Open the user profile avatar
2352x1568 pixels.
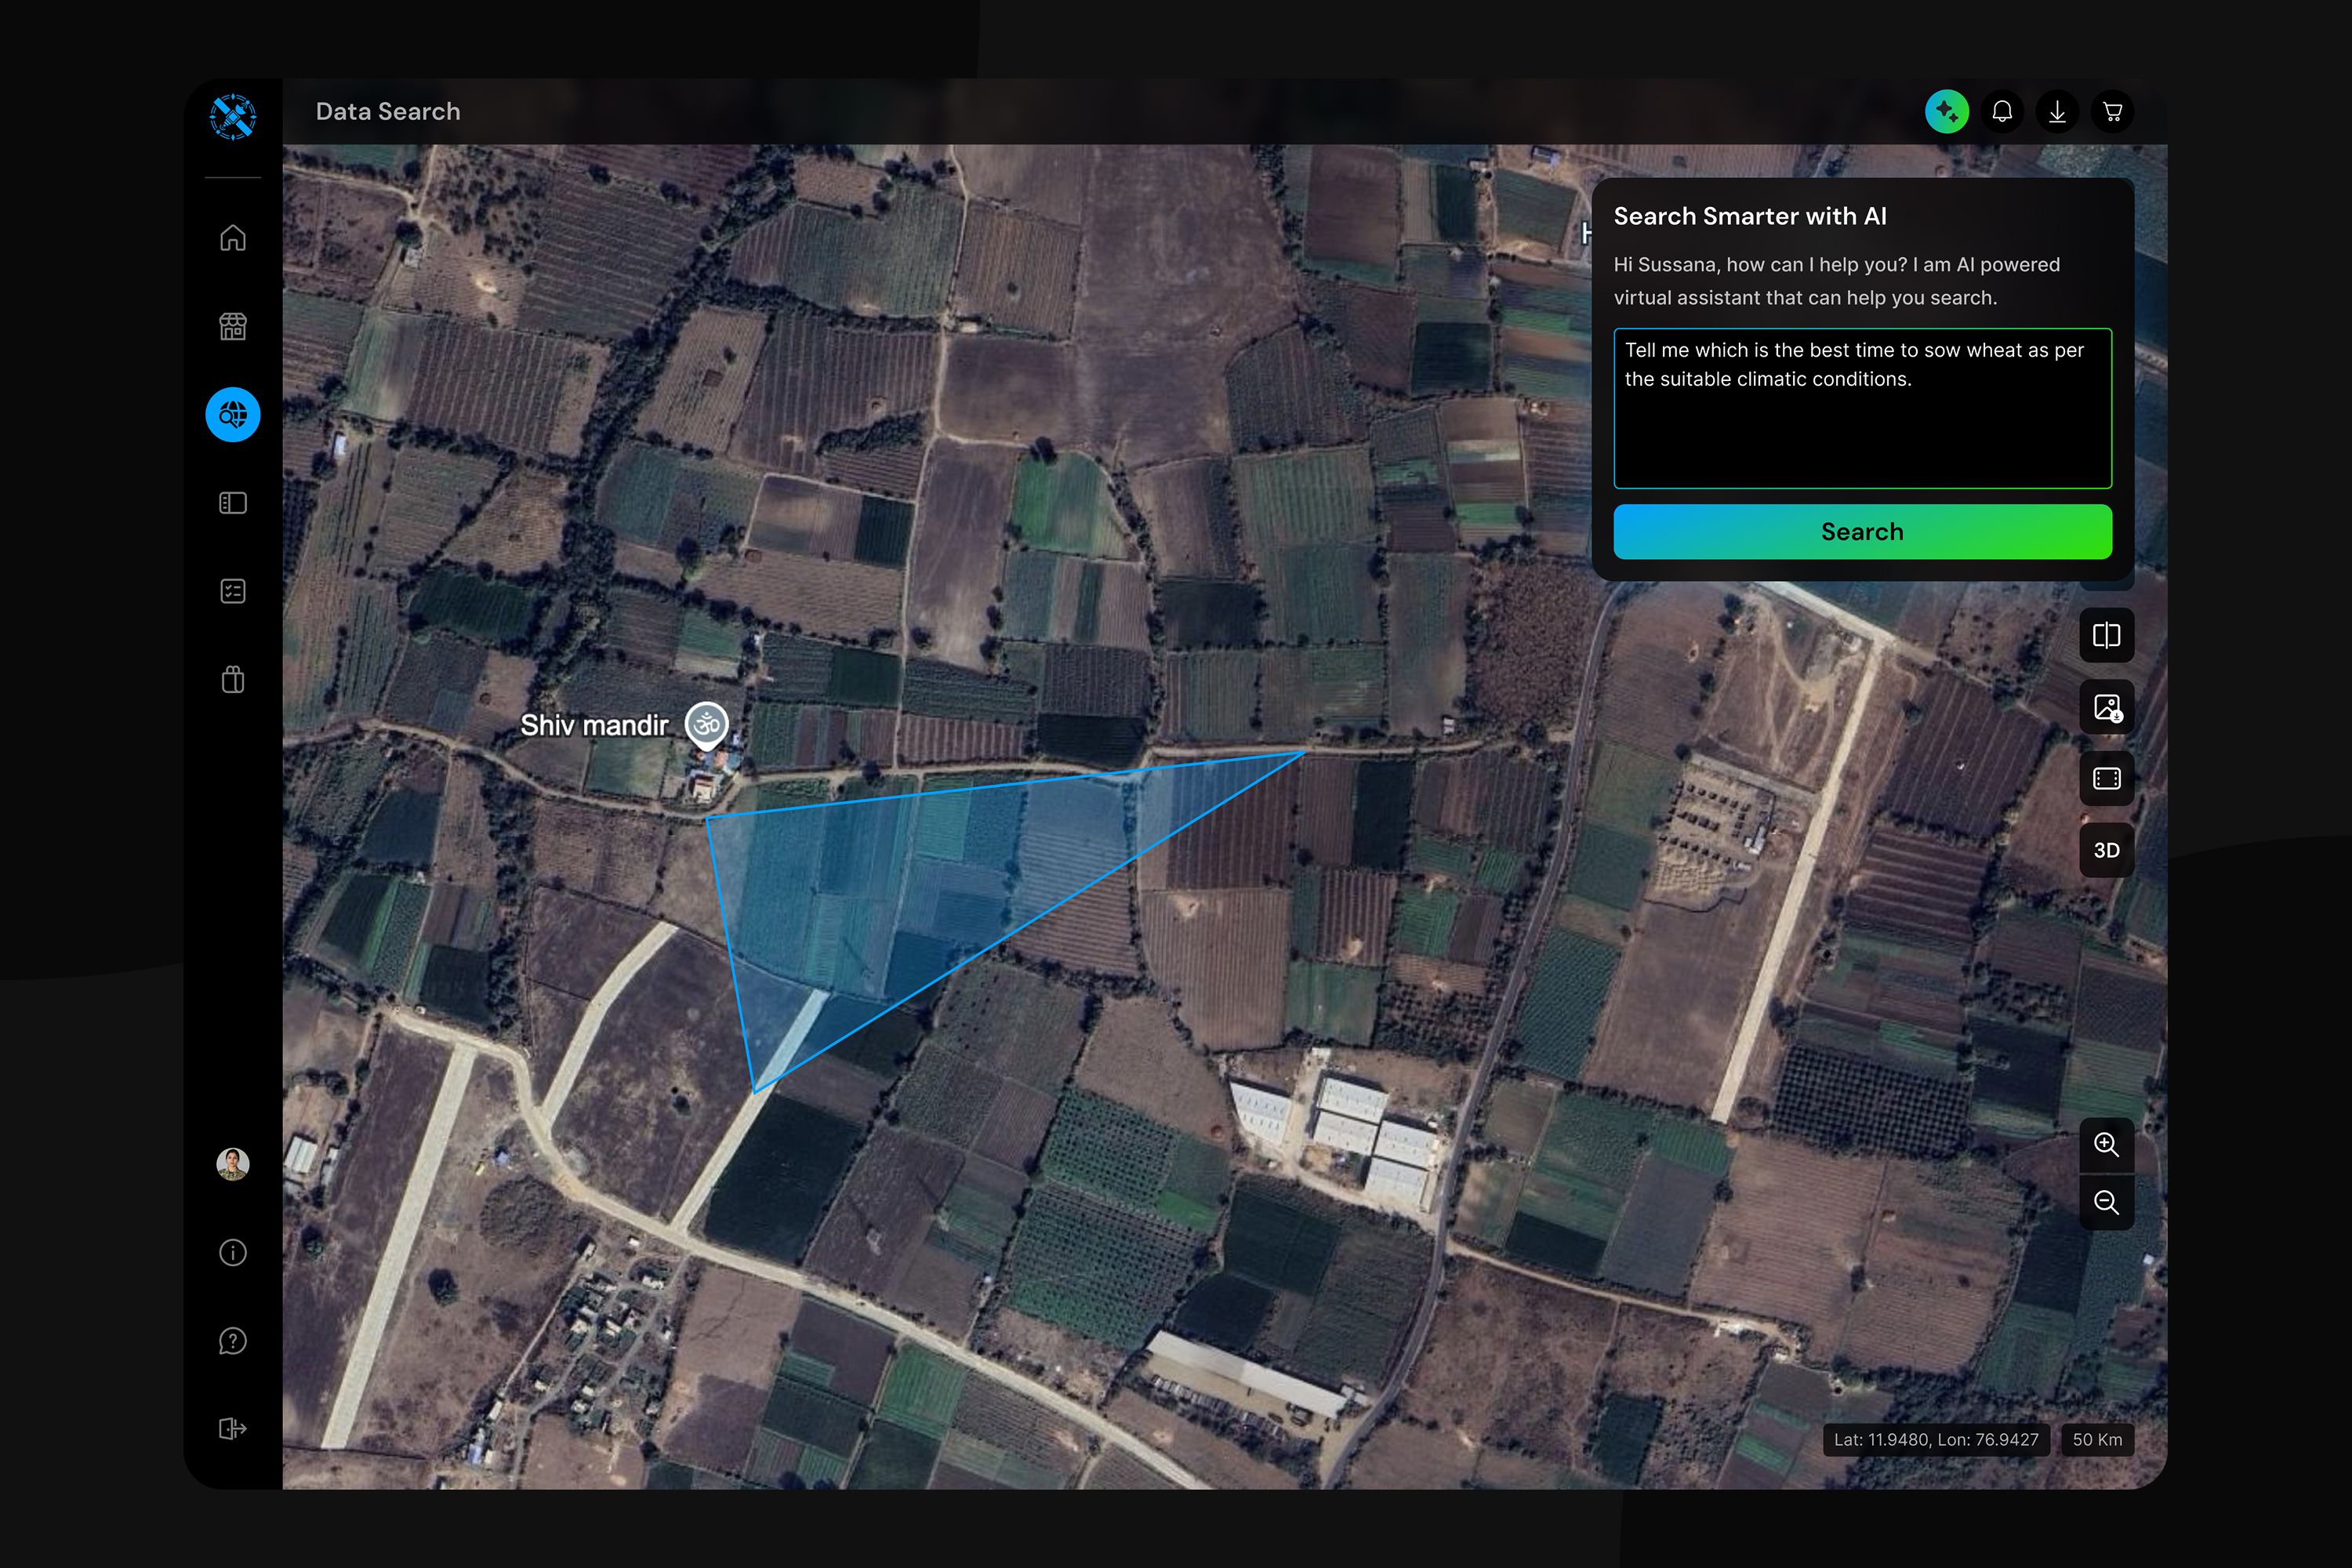[x=233, y=1163]
